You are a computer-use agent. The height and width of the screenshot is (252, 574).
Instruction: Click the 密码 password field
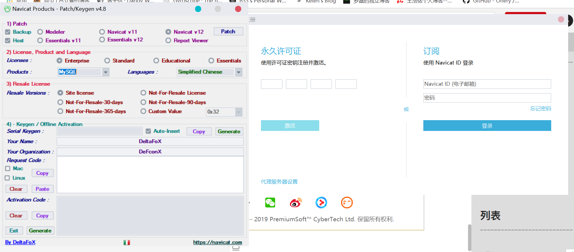coord(487,98)
